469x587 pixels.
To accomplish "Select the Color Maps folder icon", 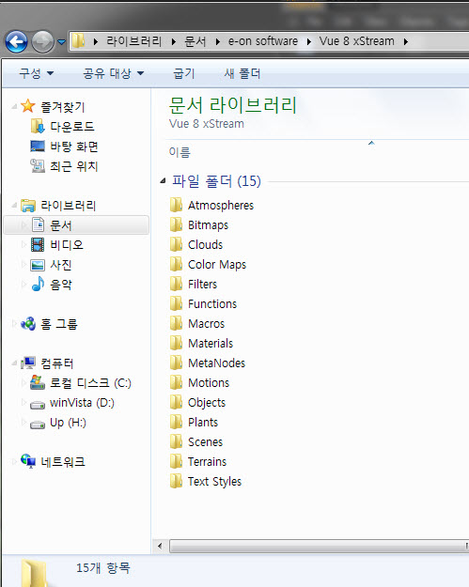I will point(176,264).
